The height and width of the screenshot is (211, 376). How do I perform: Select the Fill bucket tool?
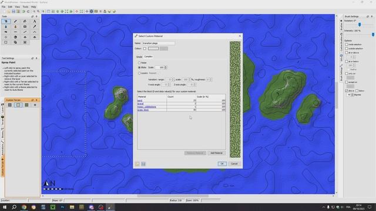[25, 21]
